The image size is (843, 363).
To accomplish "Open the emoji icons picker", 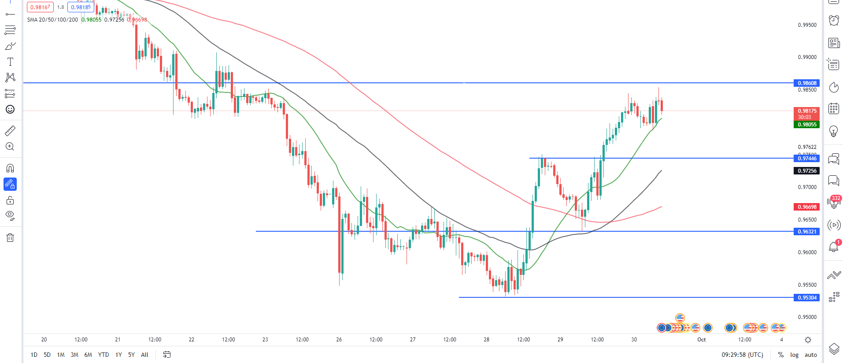I will (10, 109).
